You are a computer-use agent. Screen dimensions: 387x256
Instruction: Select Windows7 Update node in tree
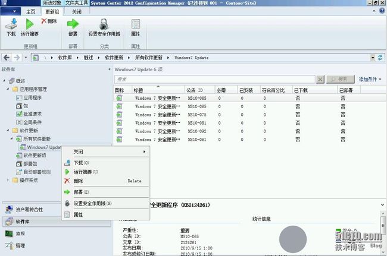point(44,147)
